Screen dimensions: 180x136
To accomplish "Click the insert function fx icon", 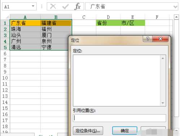I will (x=78, y=6).
